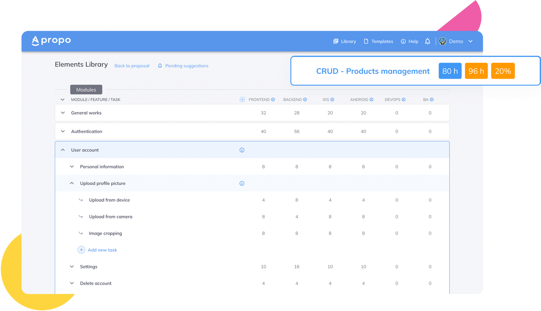
Task: Click the Upload profile picture row label
Action: pos(103,183)
